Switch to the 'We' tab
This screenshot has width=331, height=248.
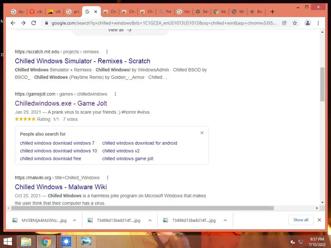coord(239,12)
